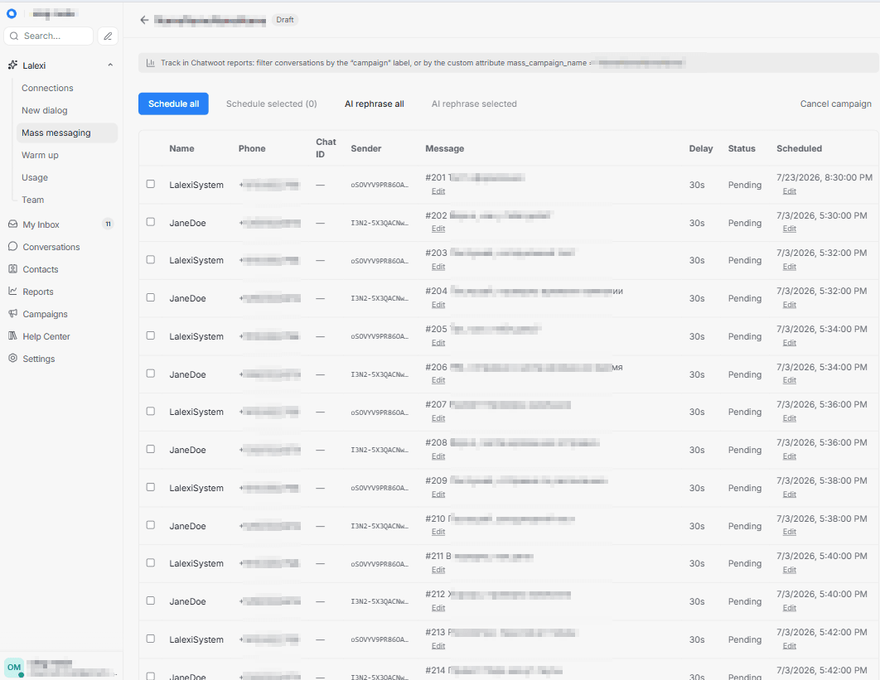Viewport: 880px width, 680px height.
Task: Tick the checkbox for message #207
Action: click(151, 412)
